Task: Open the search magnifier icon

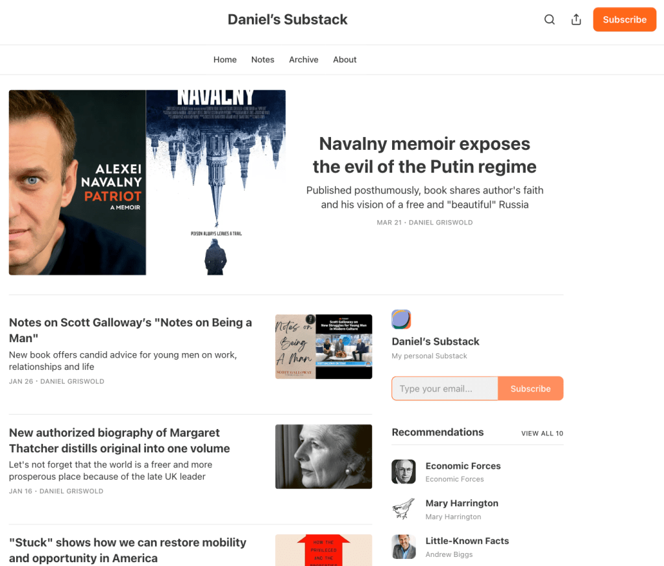Action: (549, 19)
